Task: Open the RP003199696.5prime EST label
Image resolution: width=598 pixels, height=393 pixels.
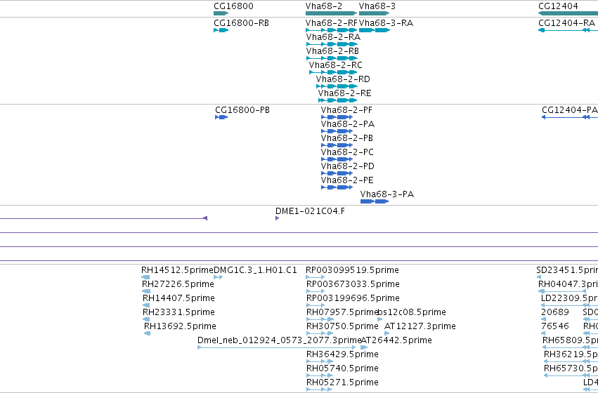Action: [353, 298]
